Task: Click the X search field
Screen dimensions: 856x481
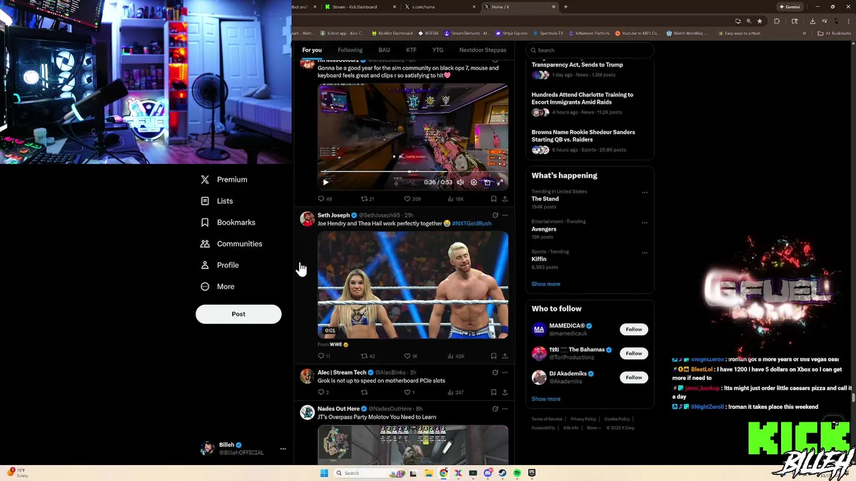Action: click(x=590, y=50)
